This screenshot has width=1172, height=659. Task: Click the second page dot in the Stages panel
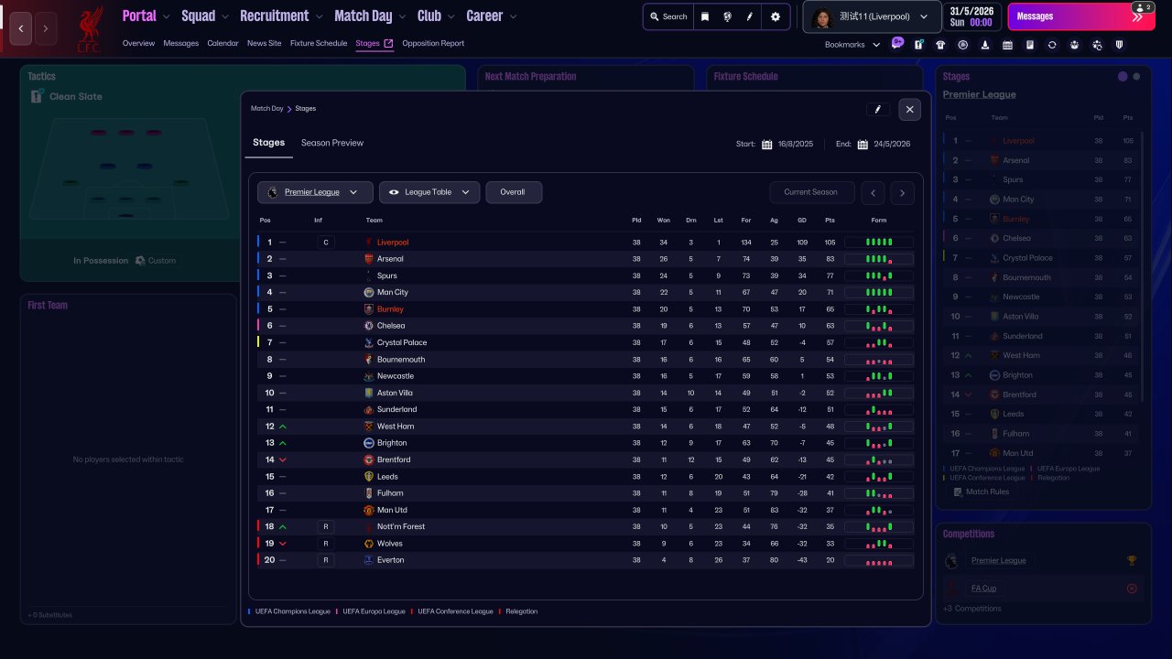[1136, 77]
